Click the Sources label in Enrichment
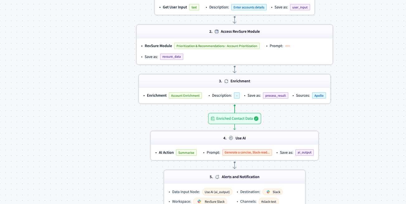The image size is (406, 204). tap(303, 95)
